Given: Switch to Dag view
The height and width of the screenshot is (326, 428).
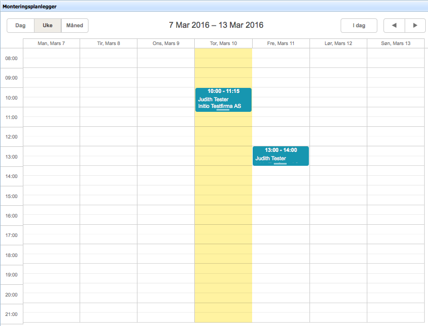Looking at the screenshot, I should tap(20, 26).
